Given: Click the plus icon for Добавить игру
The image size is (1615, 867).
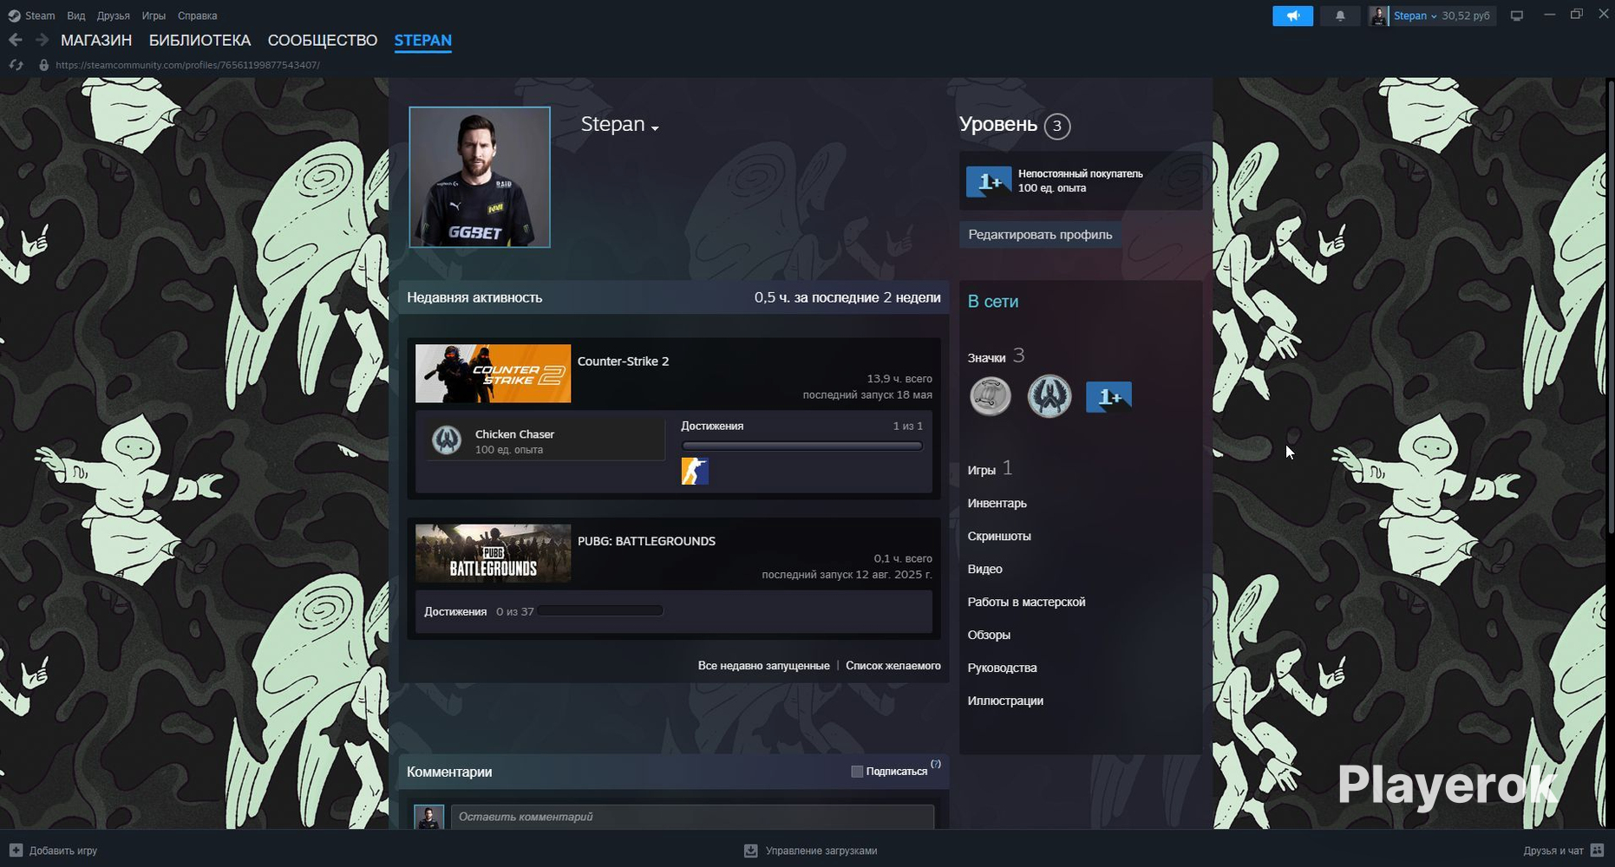Looking at the screenshot, I should click(x=16, y=851).
